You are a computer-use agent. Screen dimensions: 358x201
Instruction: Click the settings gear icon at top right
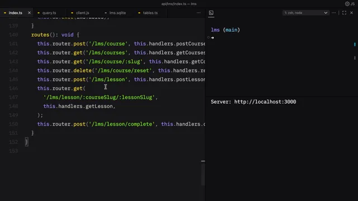click(x=347, y=4)
